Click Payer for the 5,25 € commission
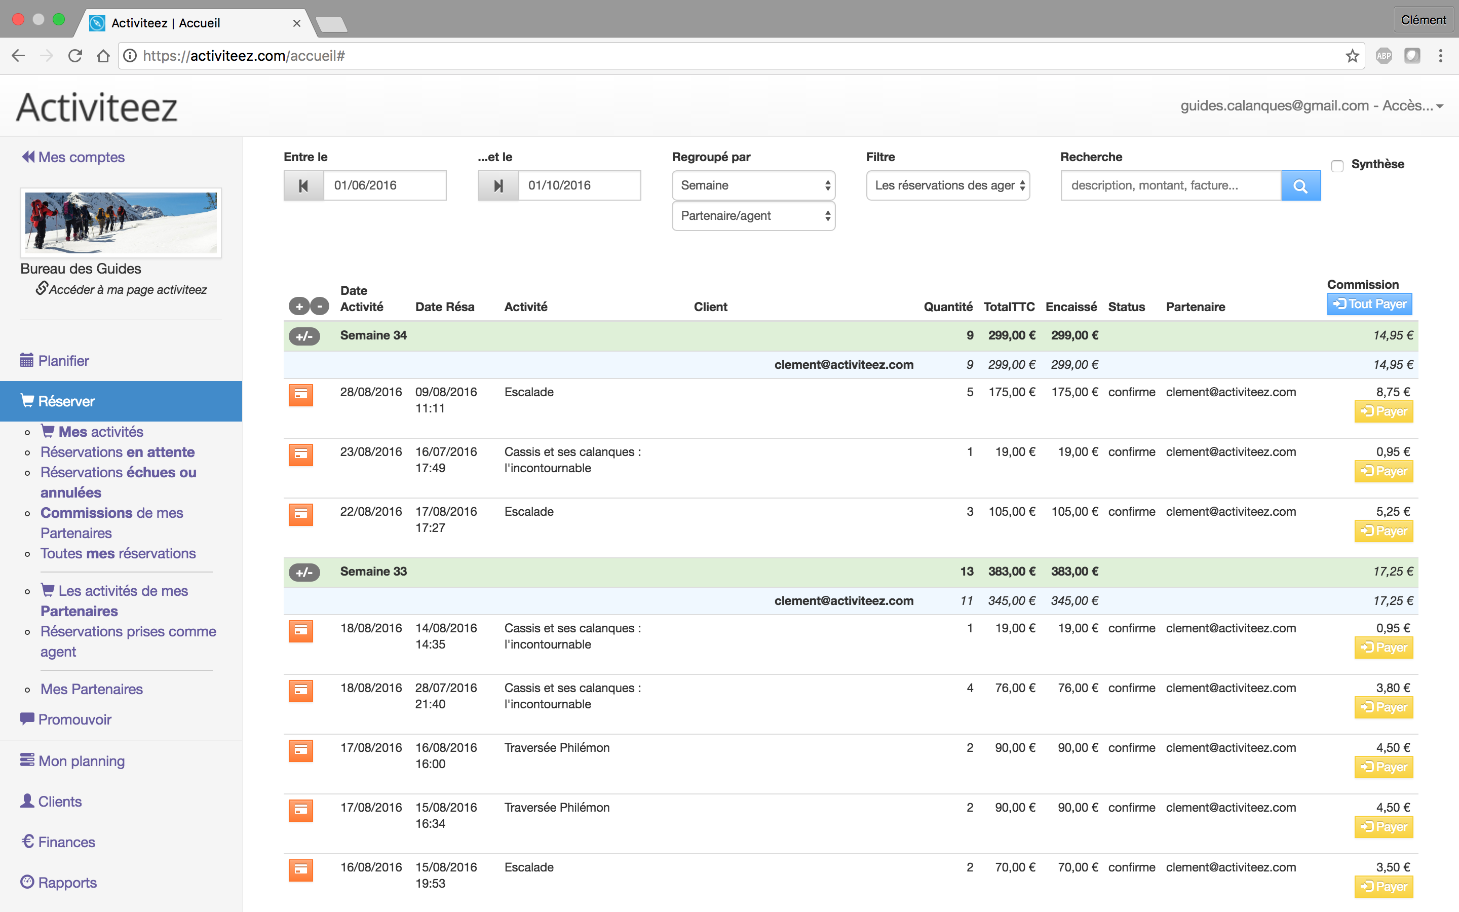The height and width of the screenshot is (912, 1459). click(x=1384, y=531)
